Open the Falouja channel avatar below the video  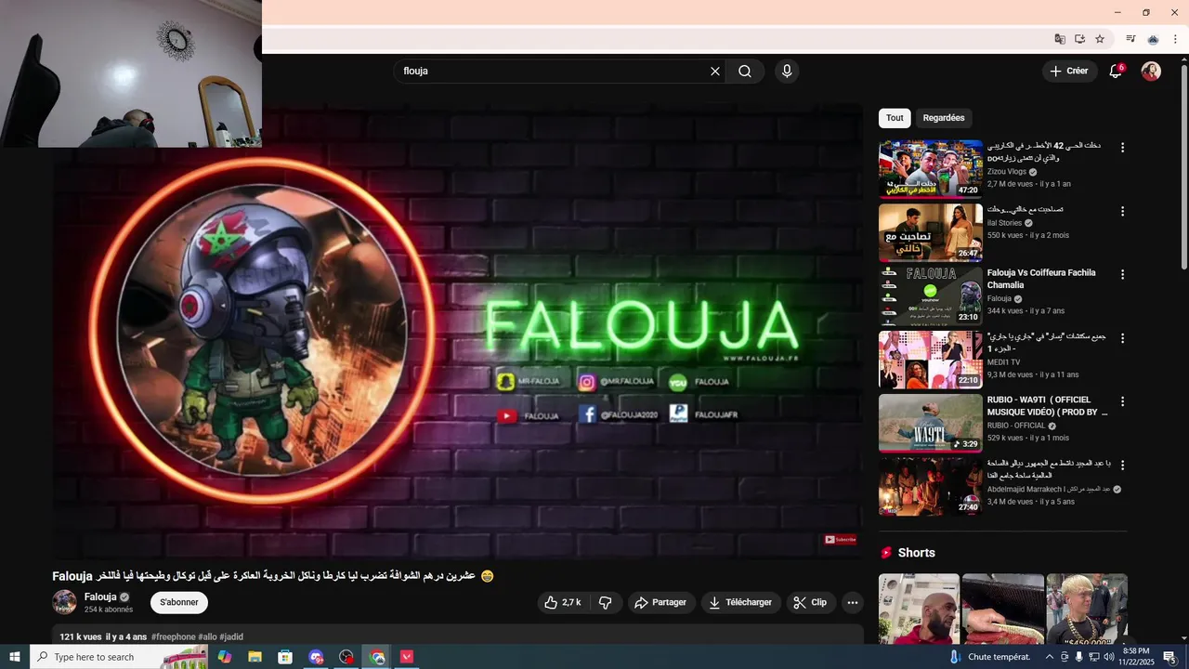coord(64,602)
